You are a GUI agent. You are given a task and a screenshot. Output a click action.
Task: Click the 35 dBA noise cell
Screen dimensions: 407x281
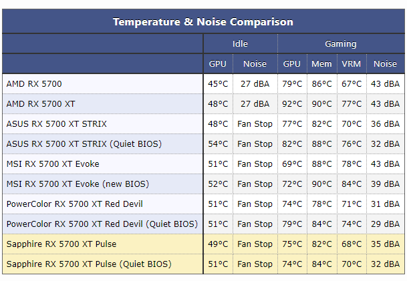[x=385, y=244]
